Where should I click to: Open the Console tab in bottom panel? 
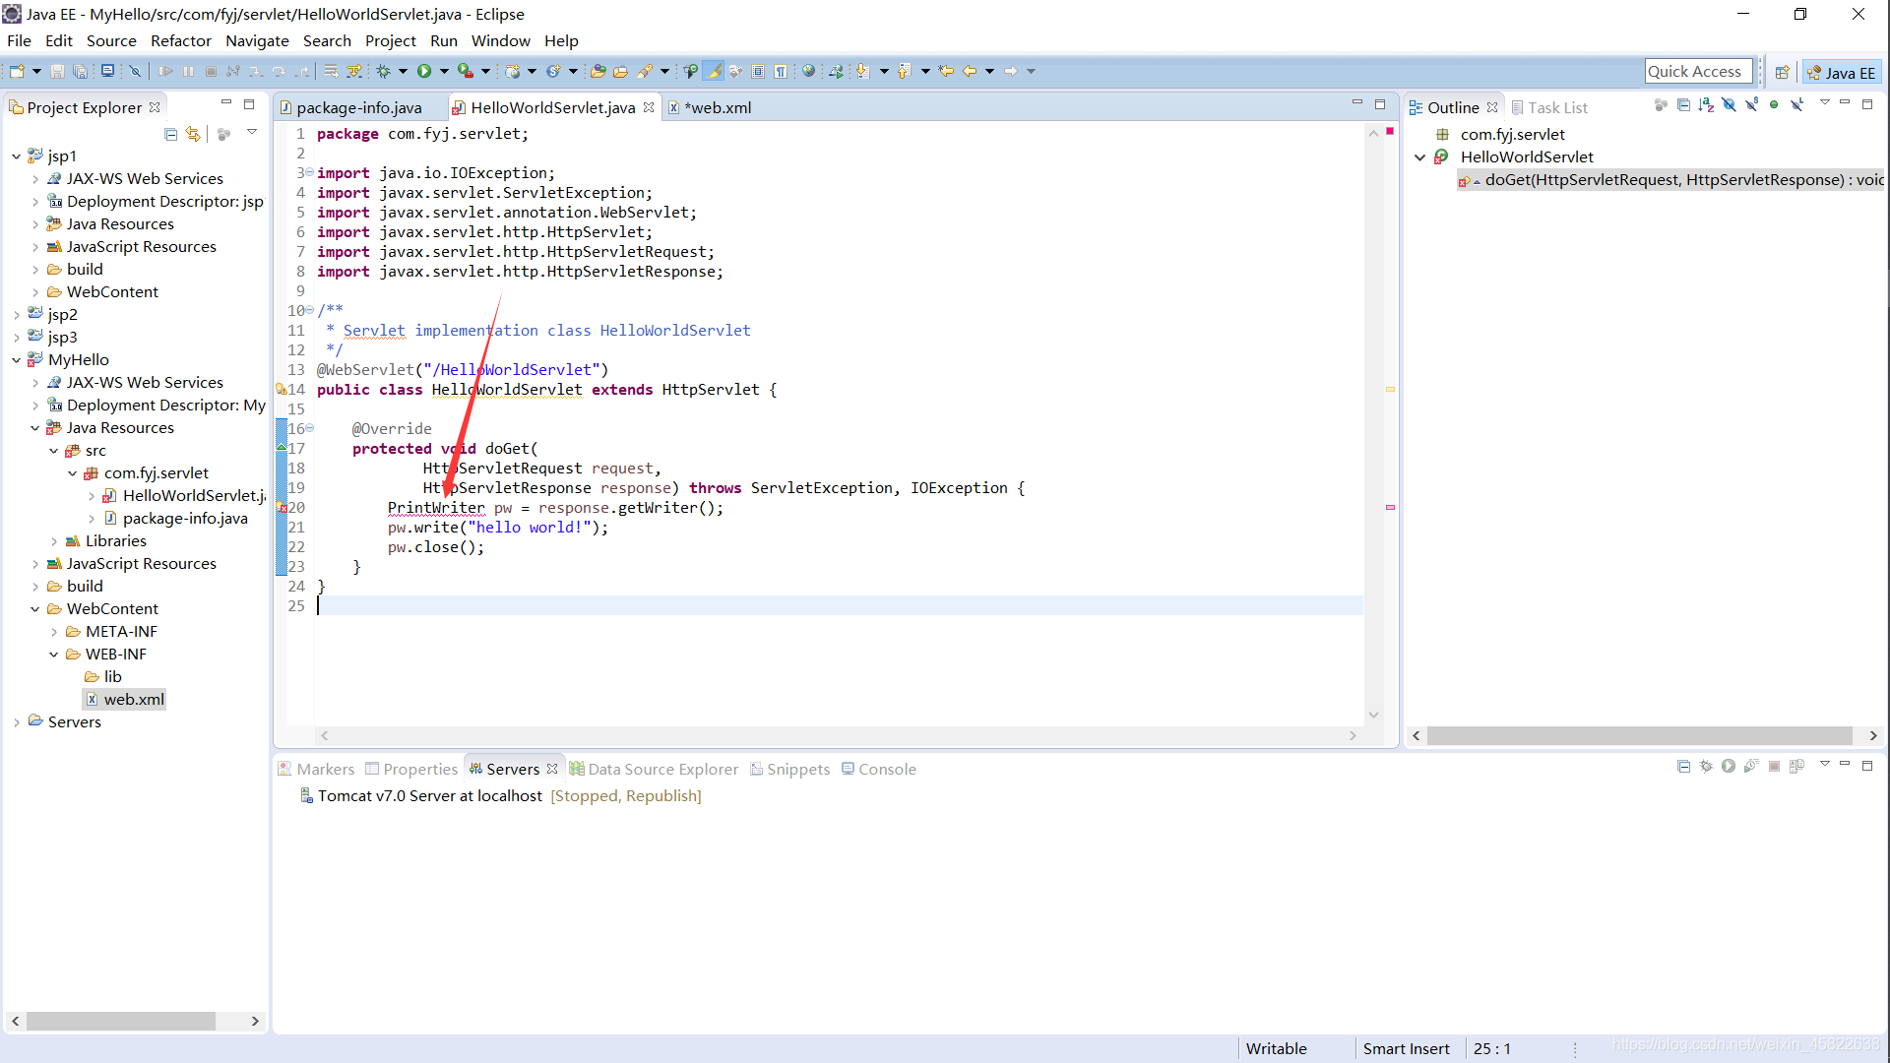pos(886,769)
